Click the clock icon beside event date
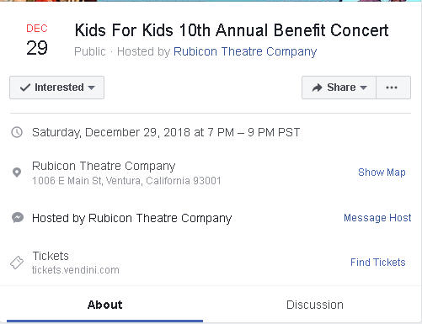This screenshot has width=422, height=324. tap(17, 132)
